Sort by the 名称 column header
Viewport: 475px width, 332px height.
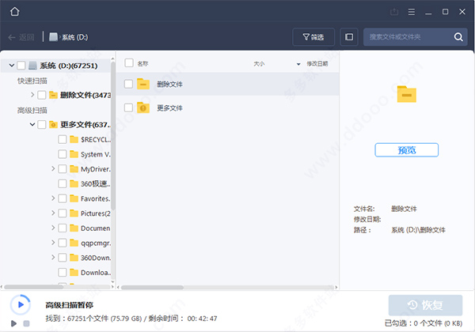pyautogui.click(x=142, y=63)
